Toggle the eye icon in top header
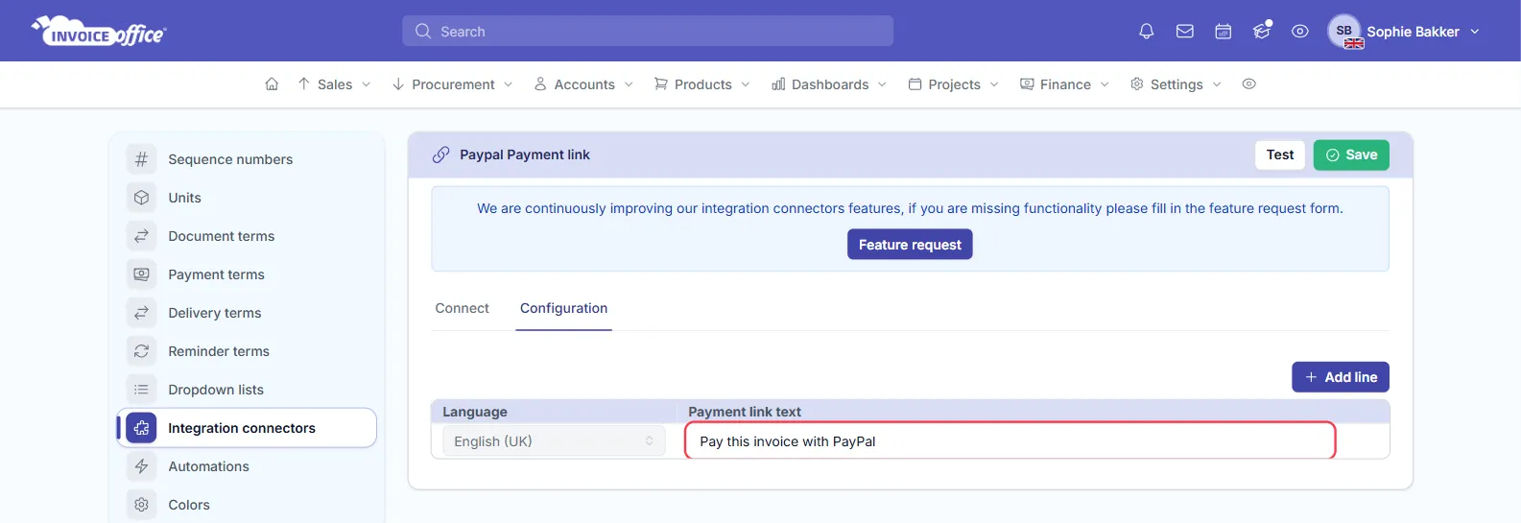This screenshot has height=523, width=1521. tap(1299, 32)
